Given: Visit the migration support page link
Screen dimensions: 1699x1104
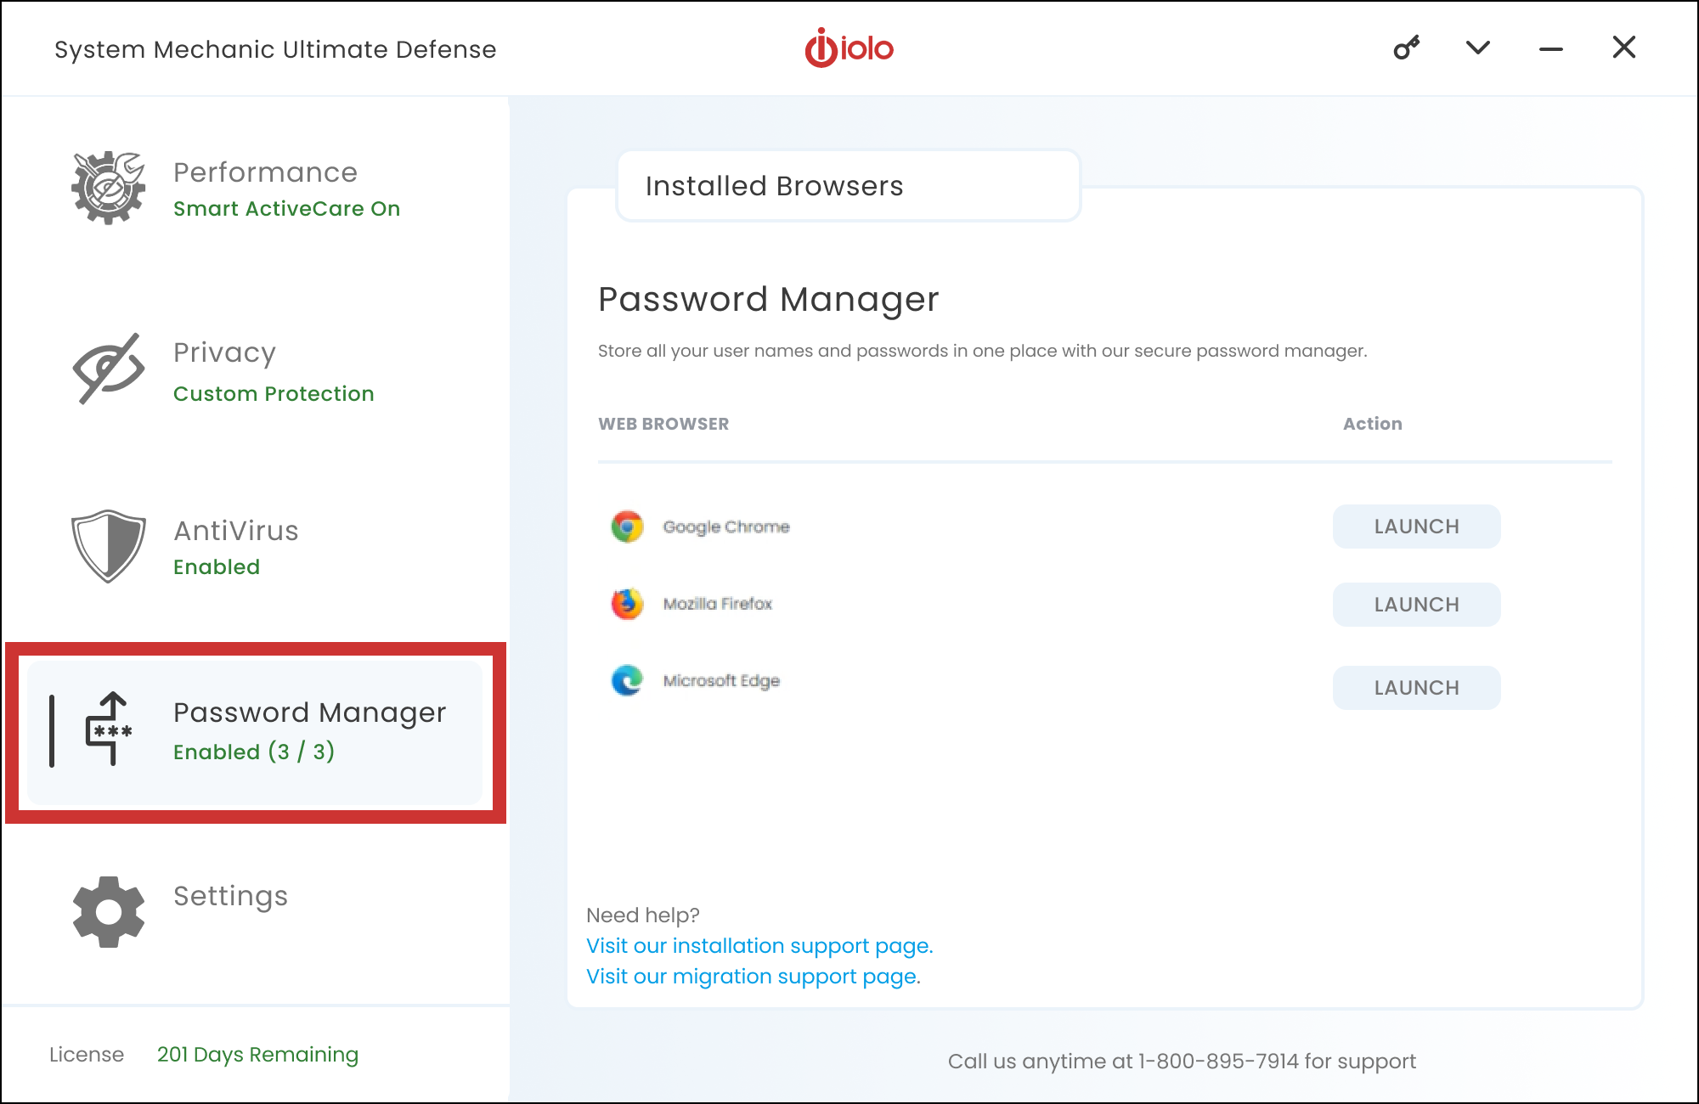Looking at the screenshot, I should click(754, 977).
